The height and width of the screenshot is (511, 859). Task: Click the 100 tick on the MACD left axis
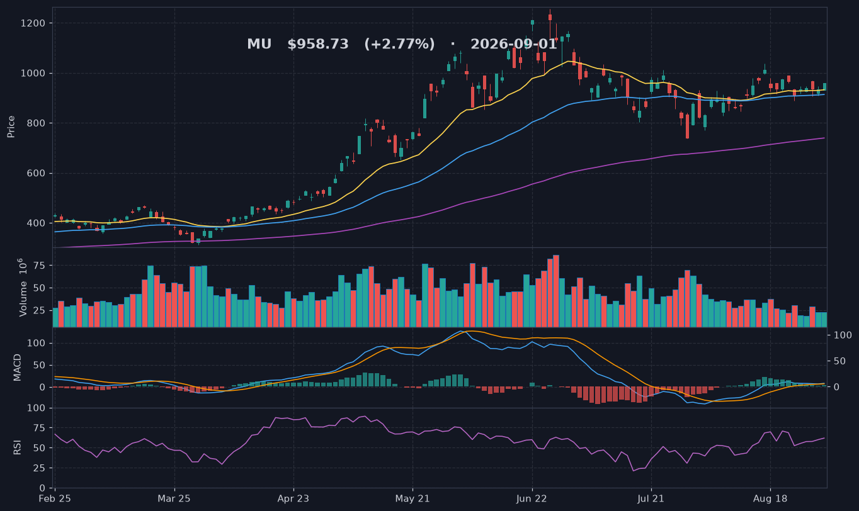(36, 343)
